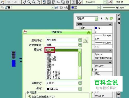
Task: Open the Properties palette toolbar icon
Action: [44, 2]
